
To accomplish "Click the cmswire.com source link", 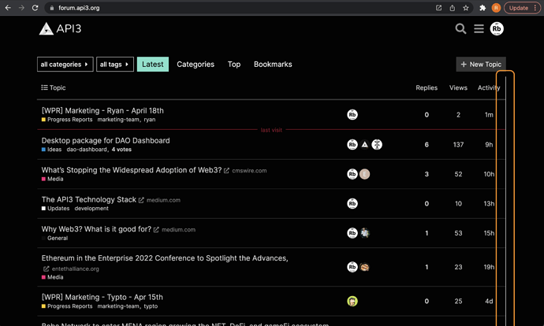I will pos(249,171).
